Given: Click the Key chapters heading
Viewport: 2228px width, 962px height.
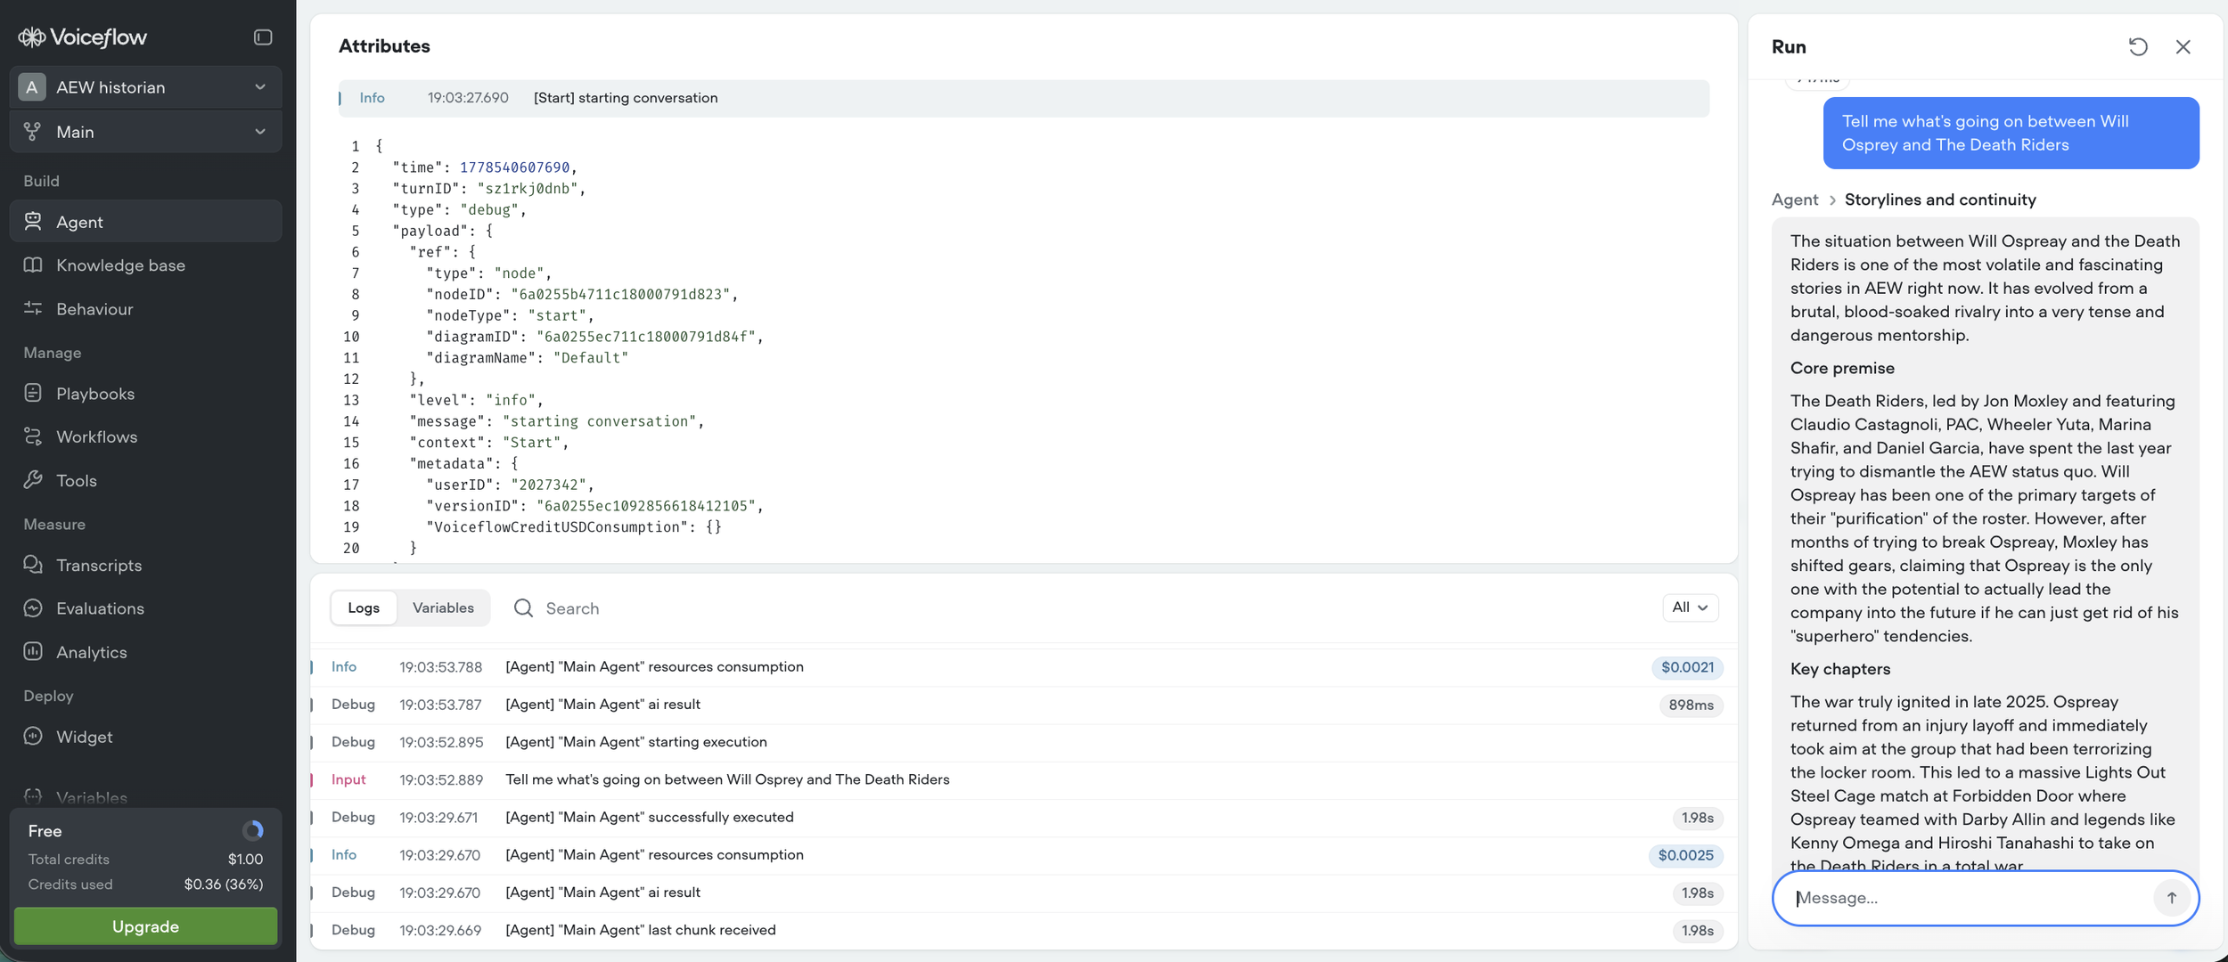Looking at the screenshot, I should pyautogui.click(x=1840, y=669).
